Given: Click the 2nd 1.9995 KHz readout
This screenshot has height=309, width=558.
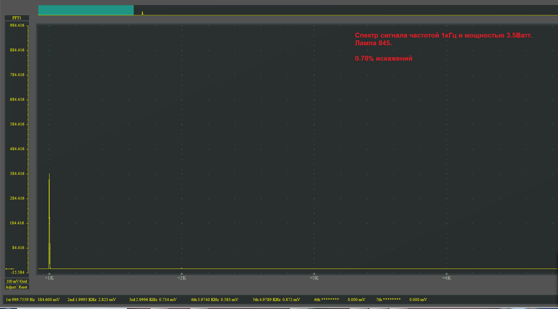Looking at the screenshot, I should coord(82,300).
